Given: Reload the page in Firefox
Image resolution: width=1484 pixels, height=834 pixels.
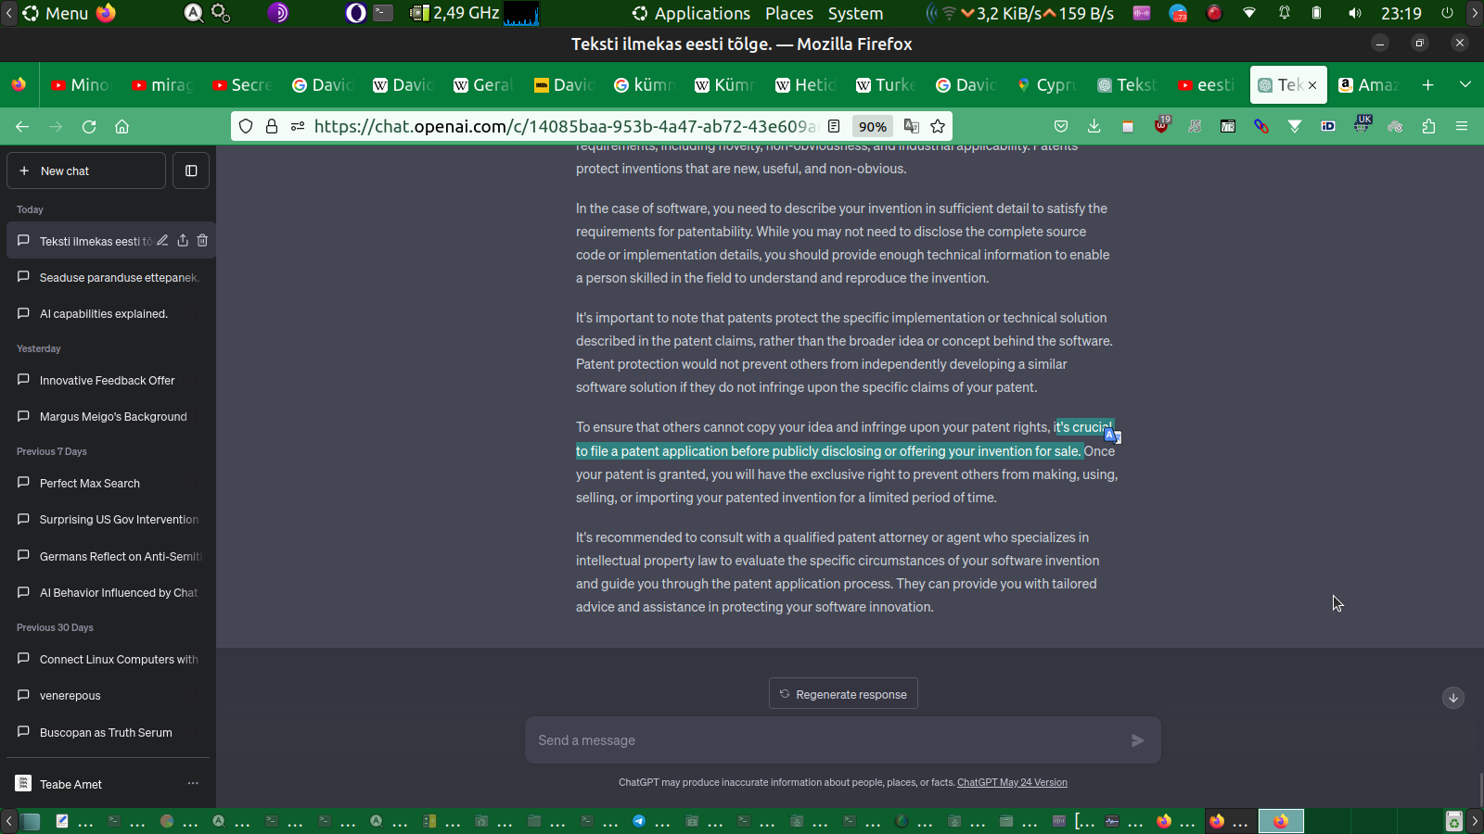Looking at the screenshot, I should (89, 127).
